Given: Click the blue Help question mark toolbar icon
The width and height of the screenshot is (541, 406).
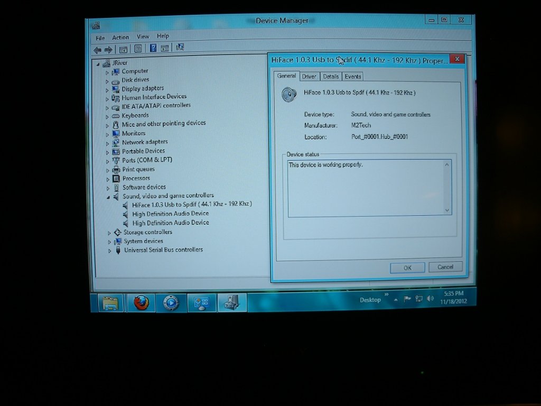Looking at the screenshot, I should (153, 48).
